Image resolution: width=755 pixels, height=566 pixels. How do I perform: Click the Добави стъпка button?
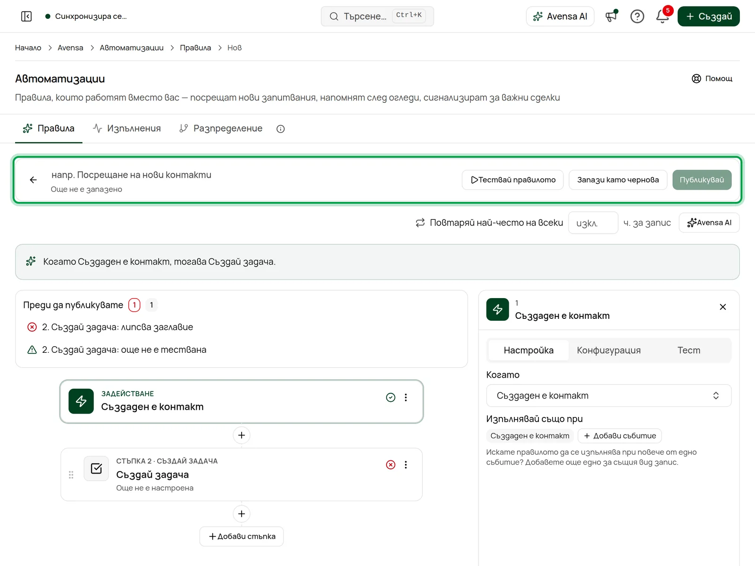tap(242, 536)
